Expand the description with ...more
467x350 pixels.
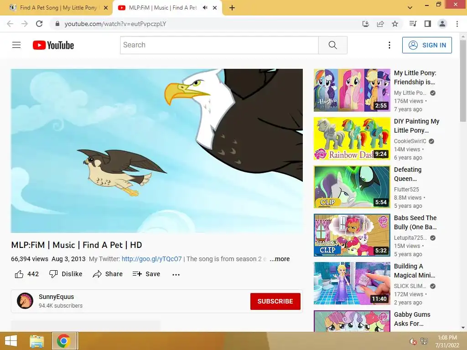[280, 259]
